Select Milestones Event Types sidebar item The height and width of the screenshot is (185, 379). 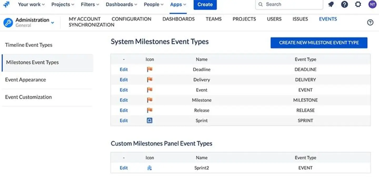[x=47, y=63]
